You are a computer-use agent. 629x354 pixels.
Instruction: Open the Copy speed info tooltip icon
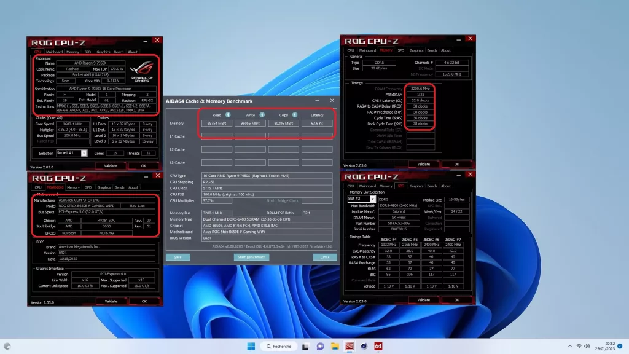(x=295, y=115)
